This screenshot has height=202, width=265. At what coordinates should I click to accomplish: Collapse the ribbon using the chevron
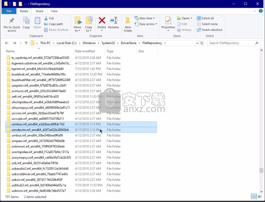(x=255, y=11)
